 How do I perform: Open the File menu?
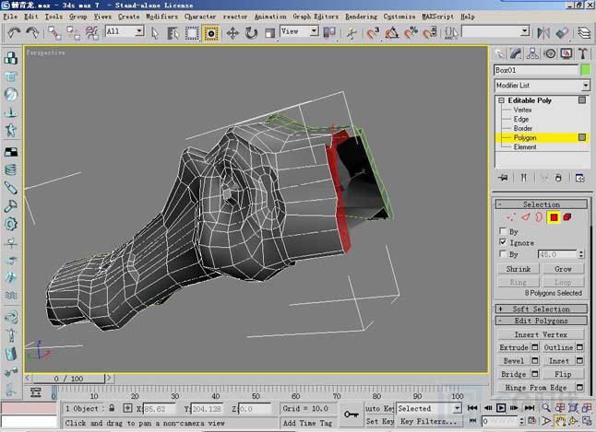click(10, 17)
